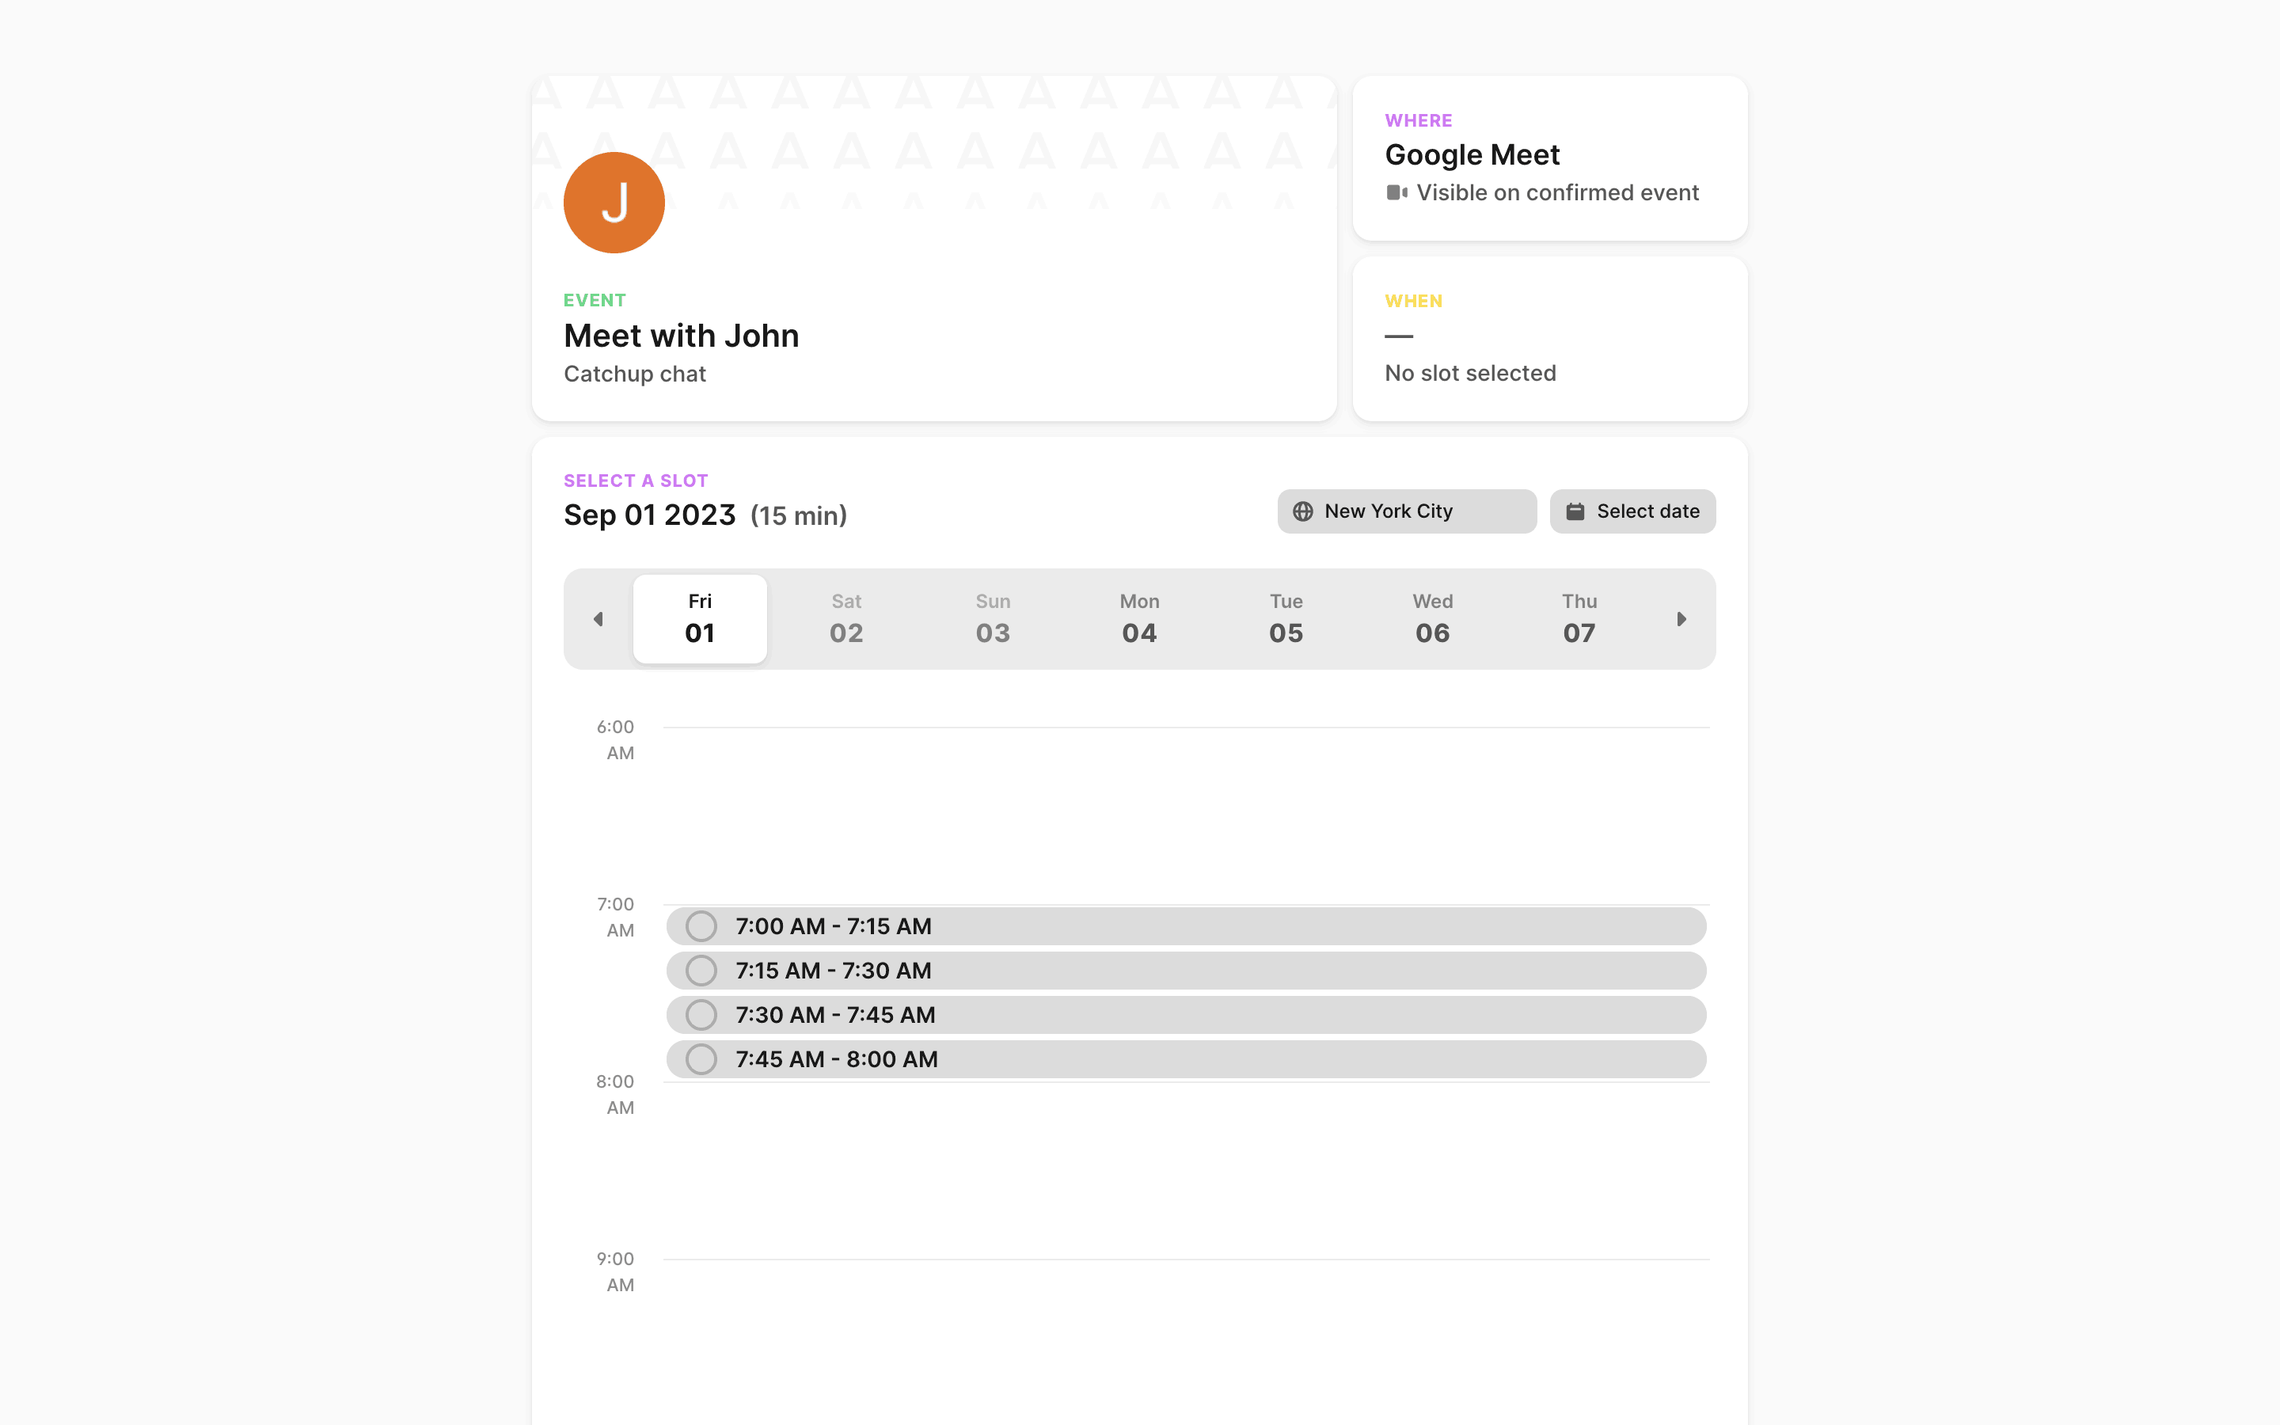2280x1425 pixels.
Task: Click the video camera icon under Google Meet
Action: coord(1396,193)
